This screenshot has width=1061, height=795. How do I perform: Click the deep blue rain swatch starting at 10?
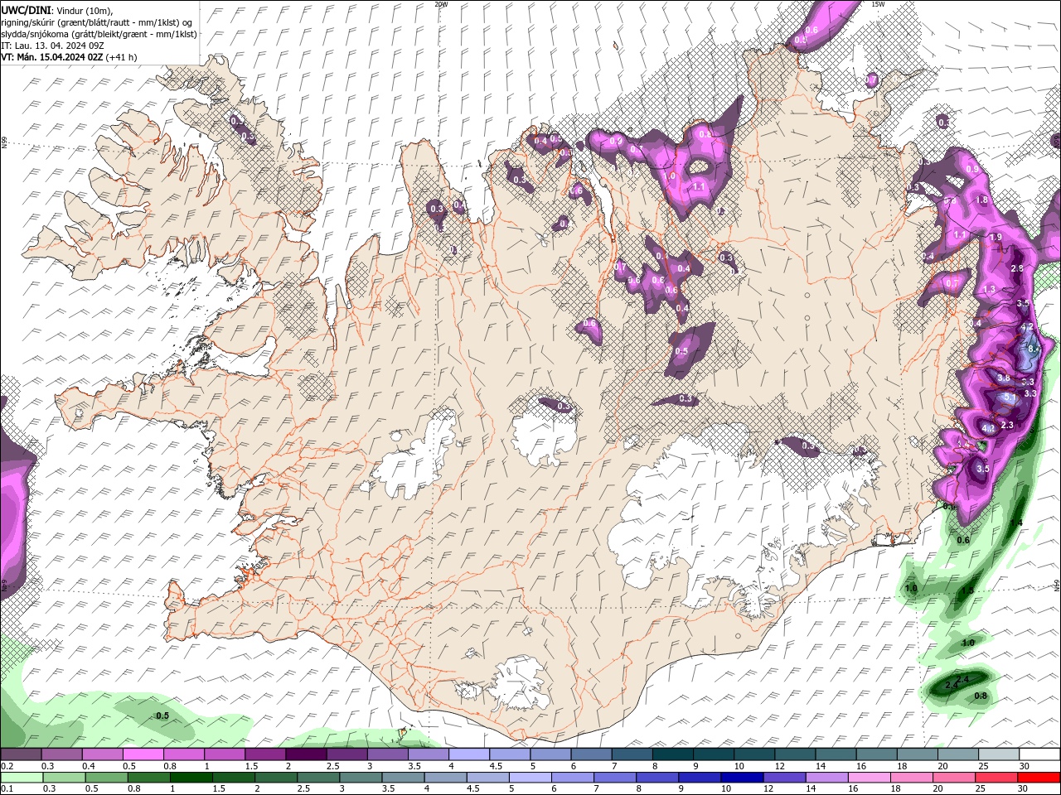click(x=741, y=778)
